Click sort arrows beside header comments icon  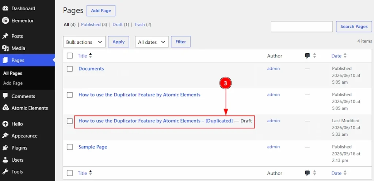[x=314, y=56]
